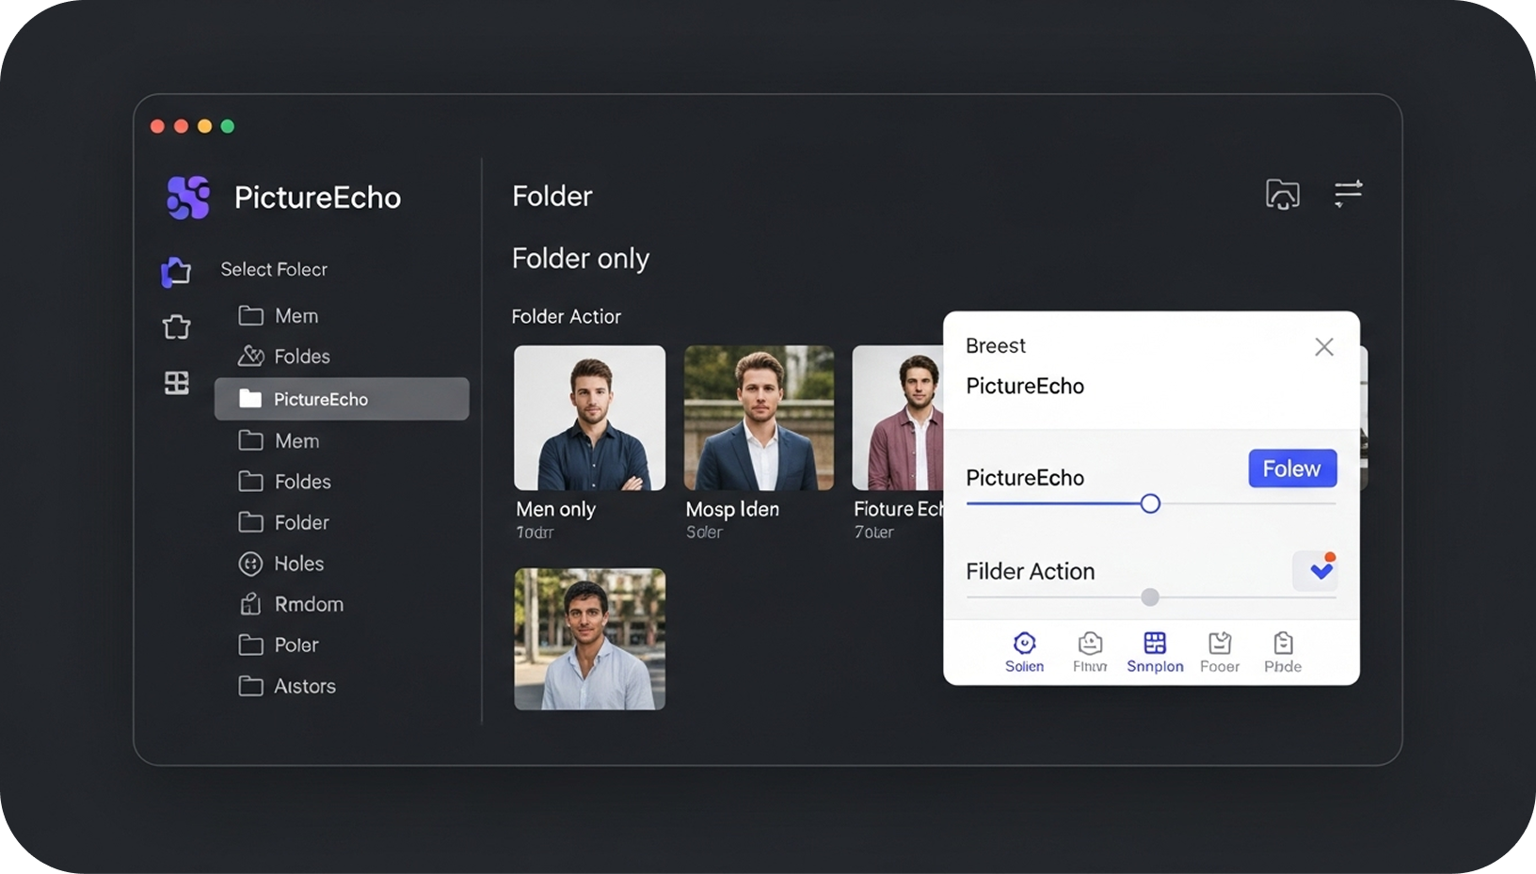Toggle the Select Folecr folder icon

click(176, 271)
